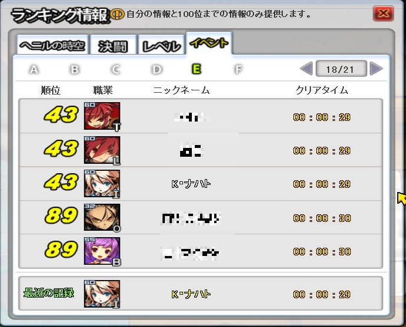The height and width of the screenshot is (327, 406).
Task: Select event category A
Action: 34,69
